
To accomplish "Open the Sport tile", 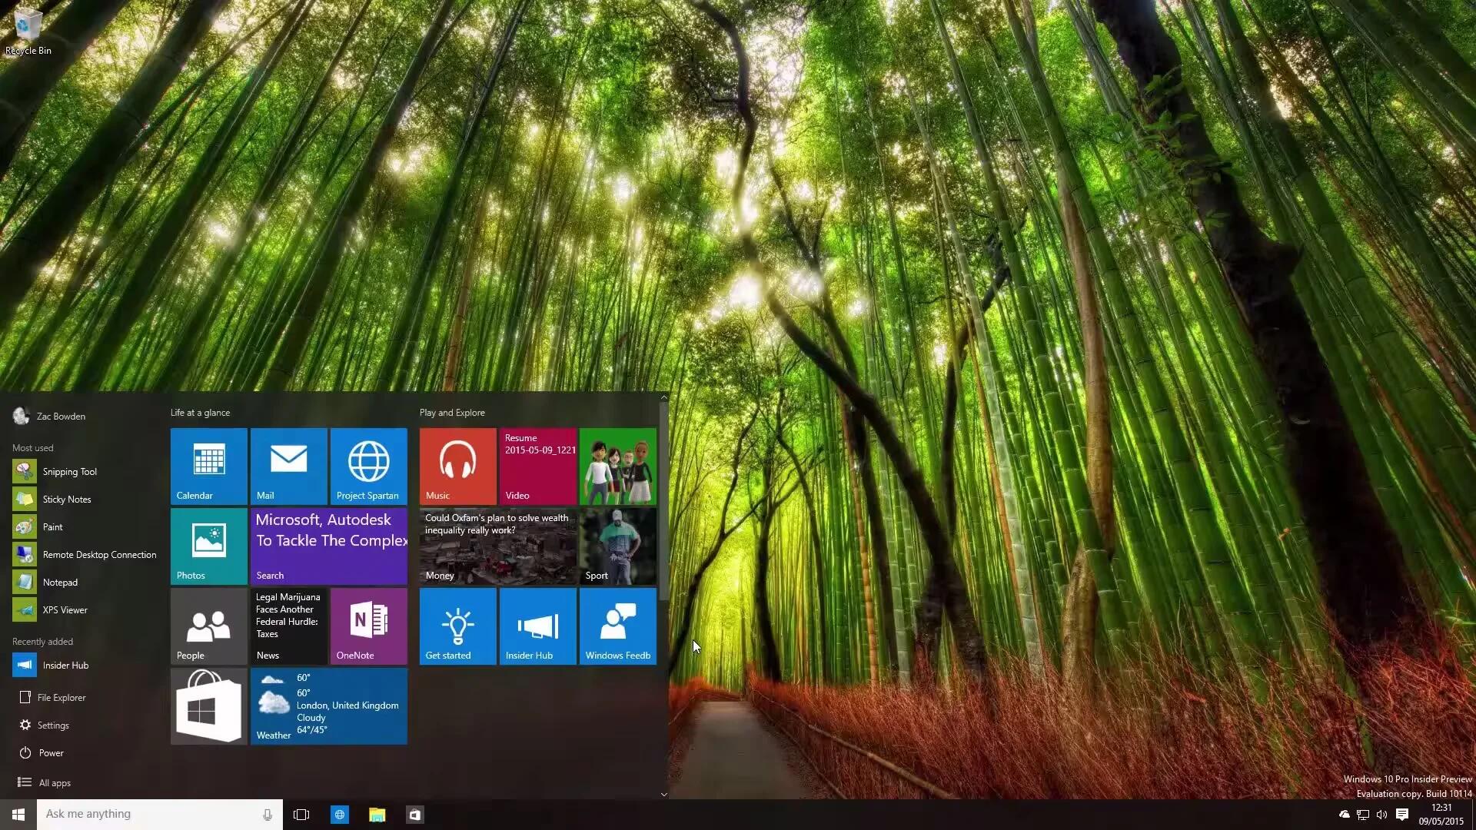I will (618, 546).
